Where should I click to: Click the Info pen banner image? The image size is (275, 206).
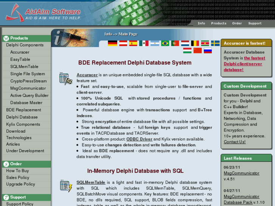pyautogui.click(x=75, y=38)
